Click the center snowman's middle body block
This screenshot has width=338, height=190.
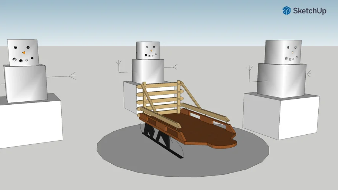[148, 71]
